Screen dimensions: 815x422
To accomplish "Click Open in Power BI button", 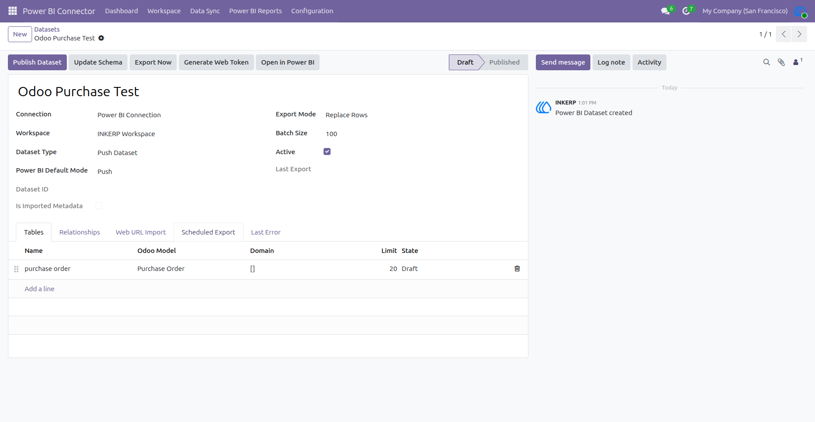I will point(287,62).
